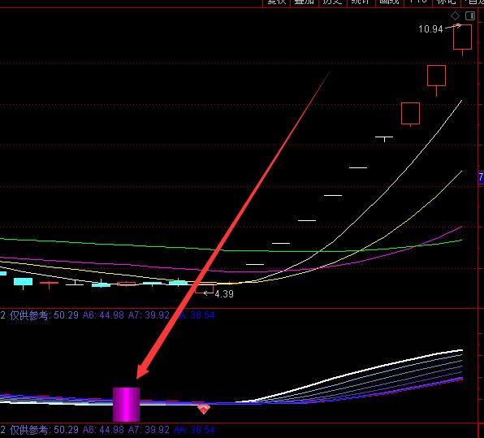
Task: Click the blue price tag on the right axis
Action: [x=481, y=177]
